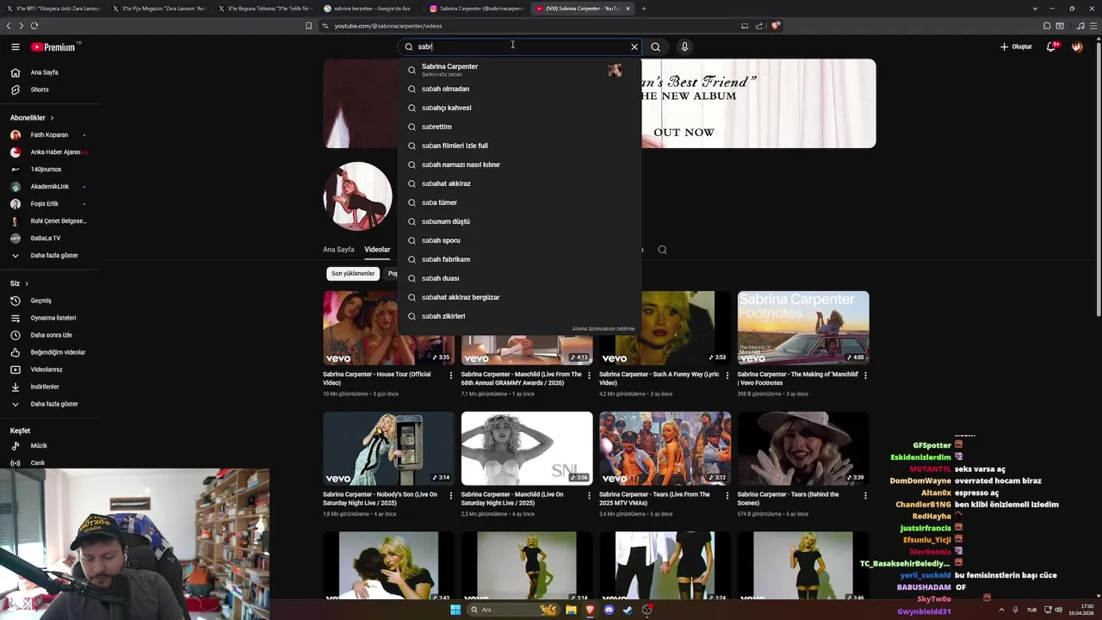This screenshot has height=620, width=1102.
Task: Open the Oluştur create button
Action: tap(1016, 46)
